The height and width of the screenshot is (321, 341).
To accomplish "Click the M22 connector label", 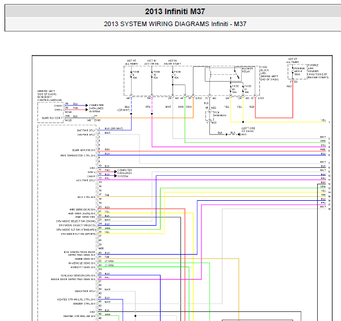I will coord(213,108).
